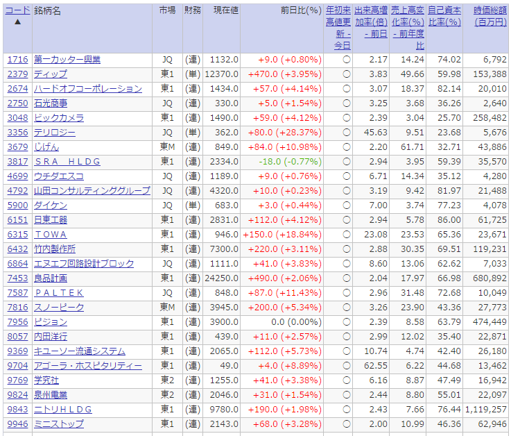The height and width of the screenshot is (436, 511).
Task: Select the price change +80.0 (+28.37%)
Action: [x=285, y=133]
